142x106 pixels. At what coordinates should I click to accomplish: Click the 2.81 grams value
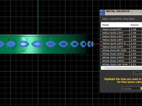tap(133, 50)
